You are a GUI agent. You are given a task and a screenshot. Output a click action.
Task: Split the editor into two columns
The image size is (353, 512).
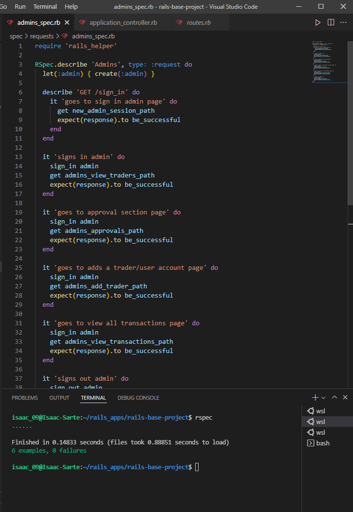pos(331,22)
